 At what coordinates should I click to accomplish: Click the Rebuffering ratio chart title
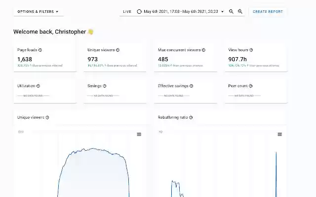(173, 117)
